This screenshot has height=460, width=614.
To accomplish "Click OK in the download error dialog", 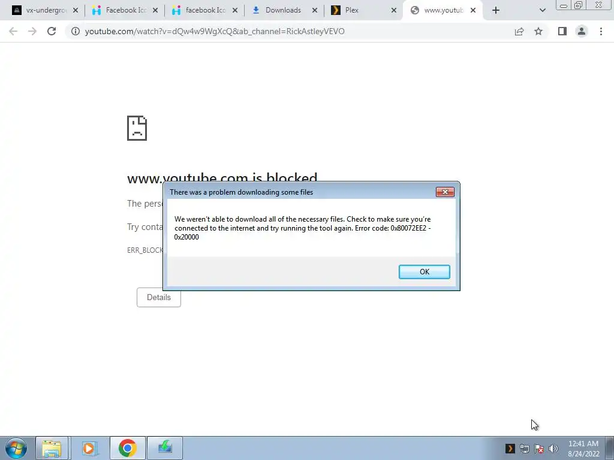I will (424, 272).
